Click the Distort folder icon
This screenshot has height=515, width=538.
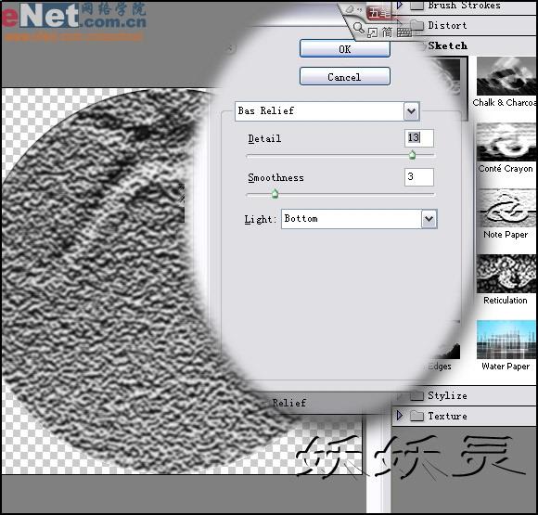pyautogui.click(x=416, y=25)
